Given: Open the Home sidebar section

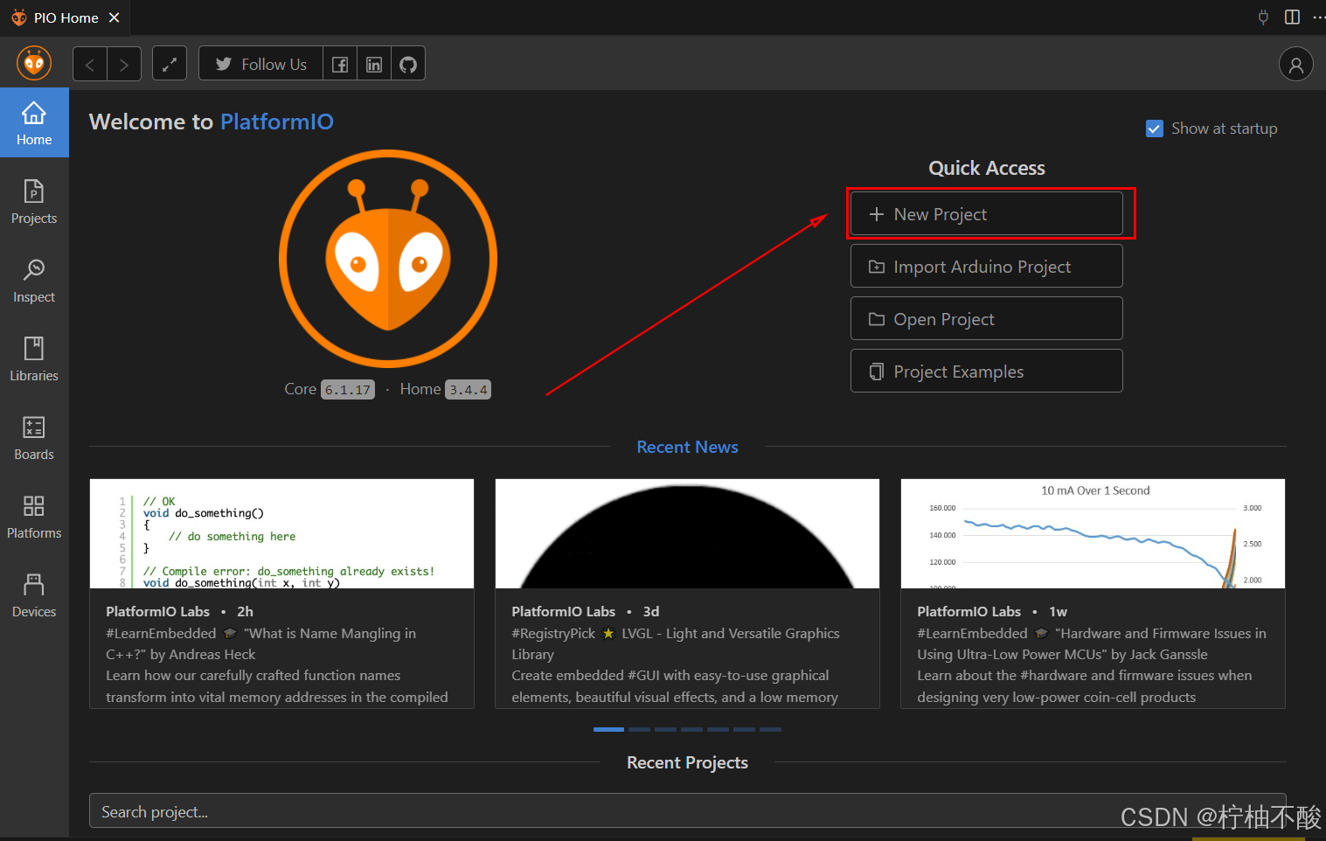Looking at the screenshot, I should pos(34,123).
